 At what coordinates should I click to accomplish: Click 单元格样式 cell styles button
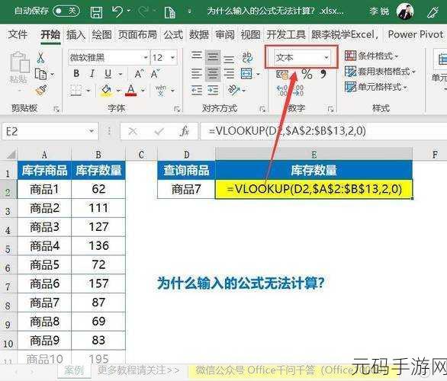[375, 87]
